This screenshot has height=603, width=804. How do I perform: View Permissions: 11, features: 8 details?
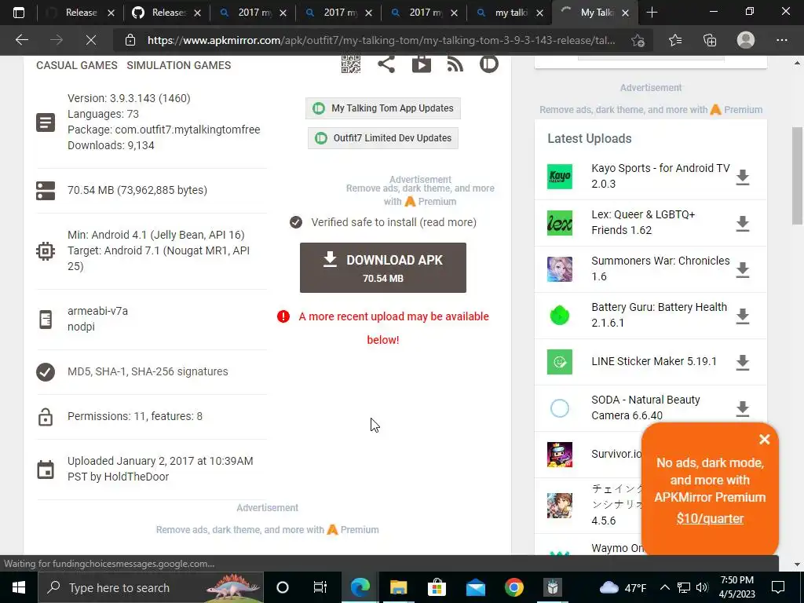click(x=135, y=416)
